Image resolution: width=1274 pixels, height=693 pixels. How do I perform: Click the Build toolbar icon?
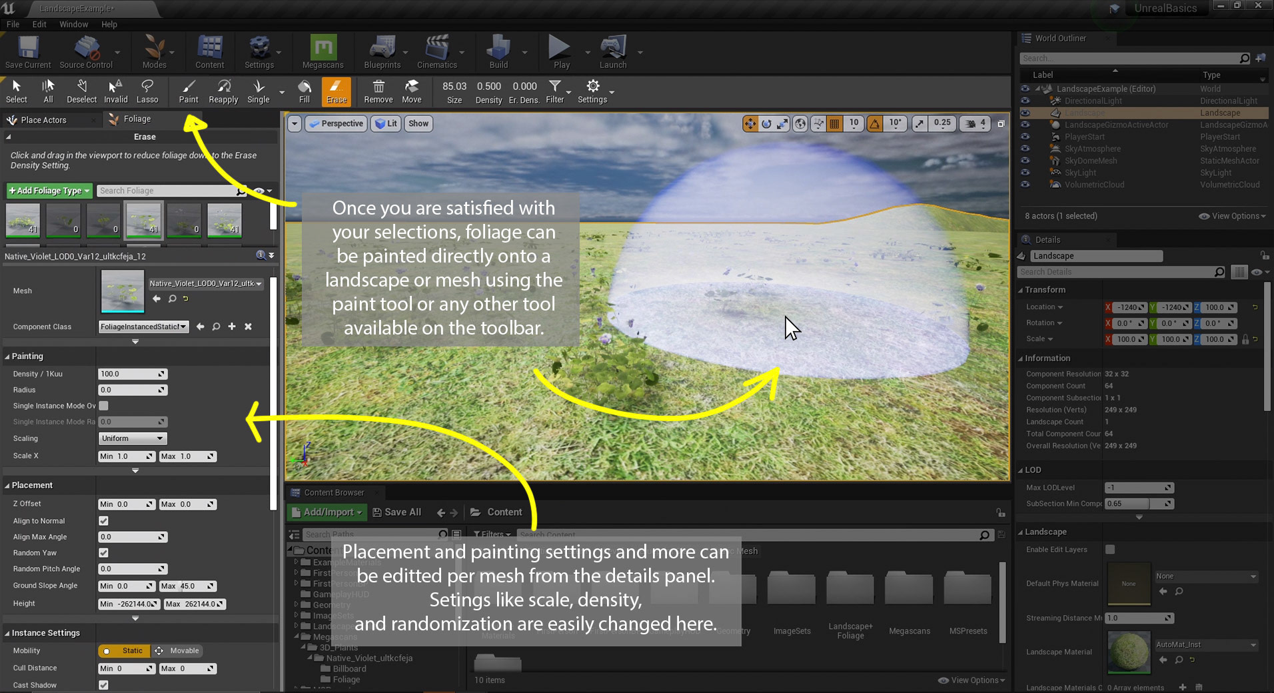(498, 52)
